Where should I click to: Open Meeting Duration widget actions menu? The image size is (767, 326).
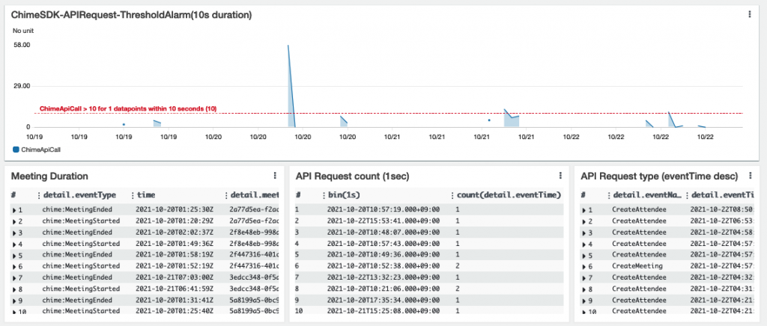point(275,176)
